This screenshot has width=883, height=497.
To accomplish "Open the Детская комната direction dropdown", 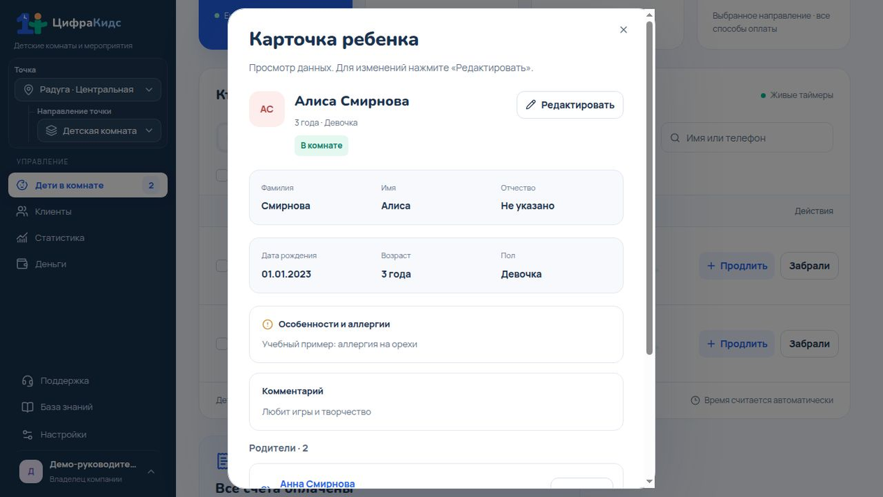I will 99,131.
